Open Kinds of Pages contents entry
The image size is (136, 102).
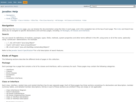coord(12,19)
